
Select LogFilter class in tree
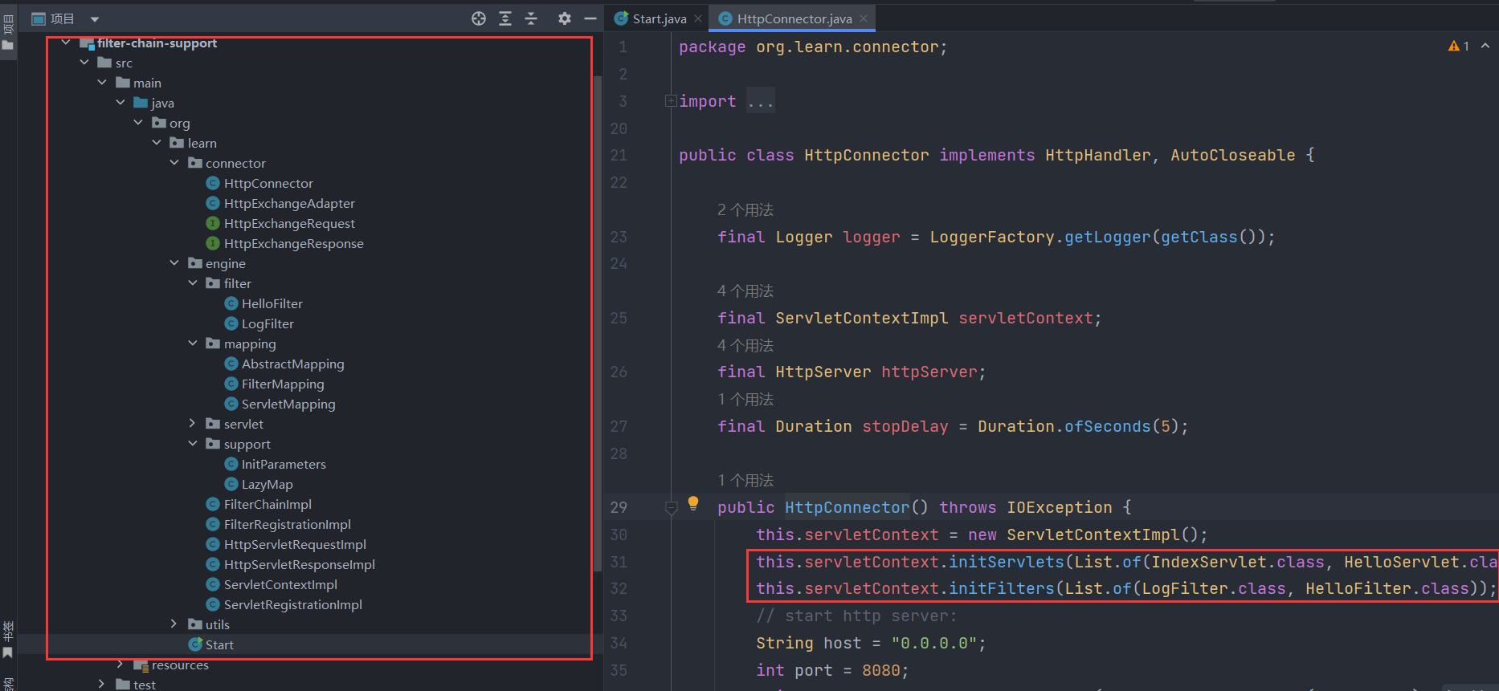pos(268,323)
